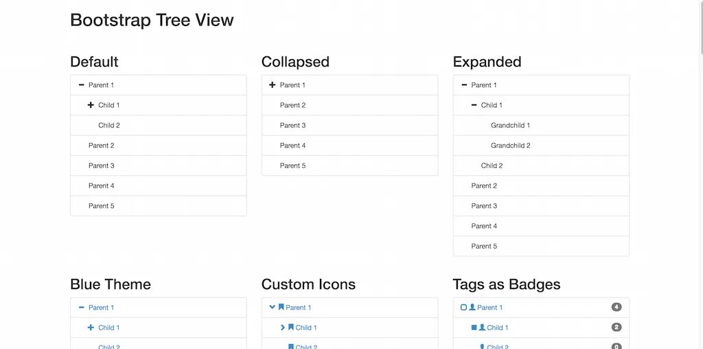Image resolution: width=703 pixels, height=349 pixels.
Task: Click the badge showing 4 on Parent 1
Action: tap(616, 307)
